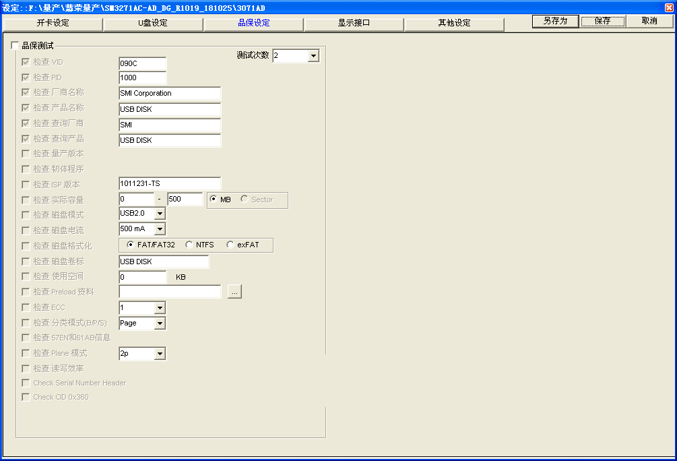
Task: Switch to the 显示接口 tab
Action: [354, 23]
